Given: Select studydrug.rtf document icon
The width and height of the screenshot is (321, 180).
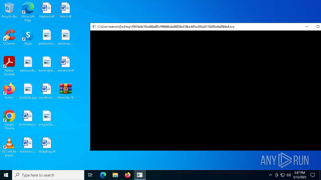Looking at the screenshot, I should (47, 145).
